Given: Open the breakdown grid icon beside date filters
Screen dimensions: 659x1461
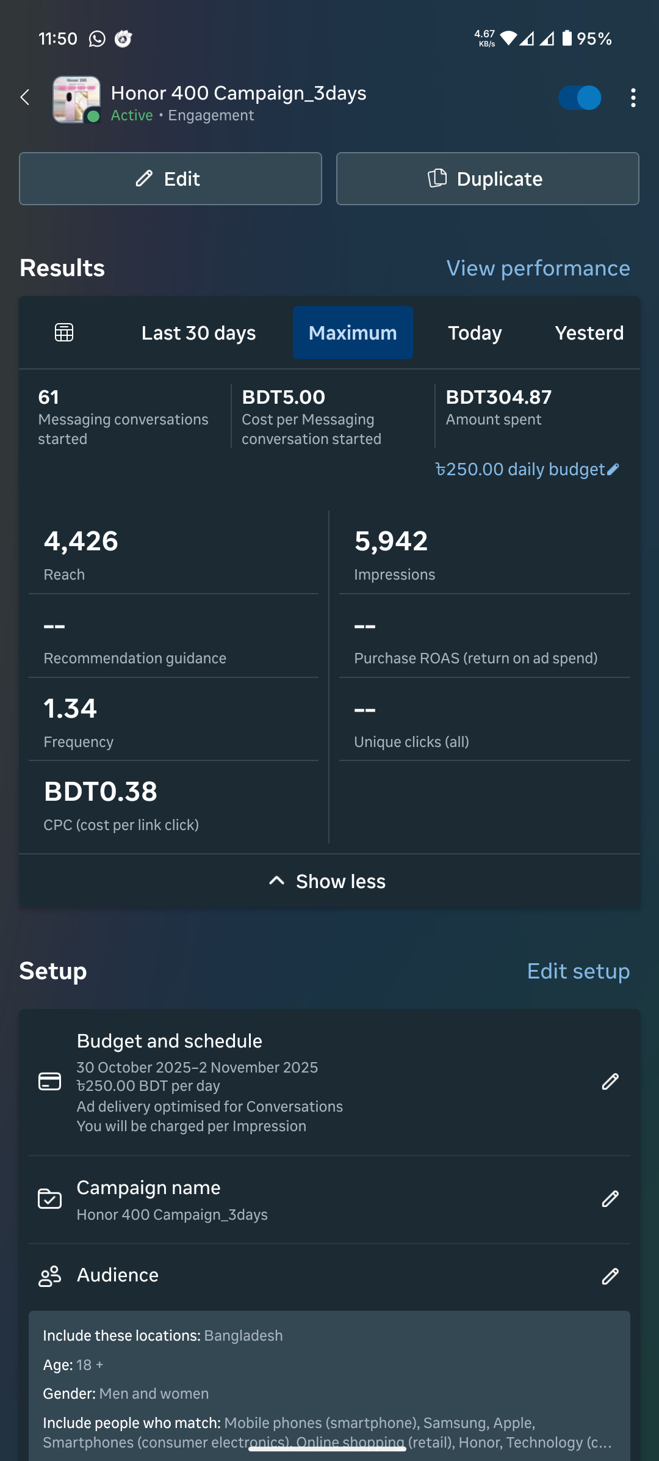Looking at the screenshot, I should [x=63, y=332].
